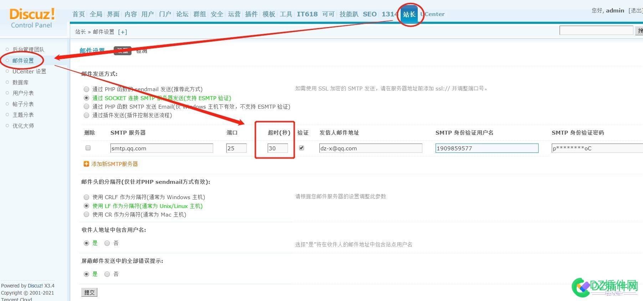Select 否 for 屏蔽邮件发送错误提示
The height and width of the screenshot is (301, 643).
(107, 274)
